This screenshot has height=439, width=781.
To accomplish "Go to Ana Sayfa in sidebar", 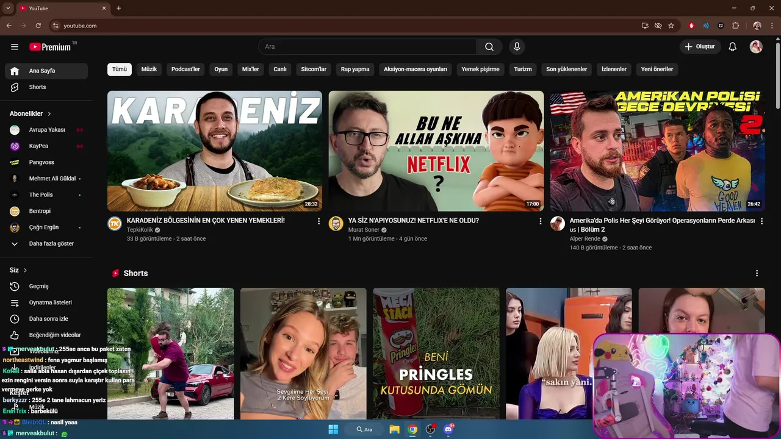I will coord(46,71).
